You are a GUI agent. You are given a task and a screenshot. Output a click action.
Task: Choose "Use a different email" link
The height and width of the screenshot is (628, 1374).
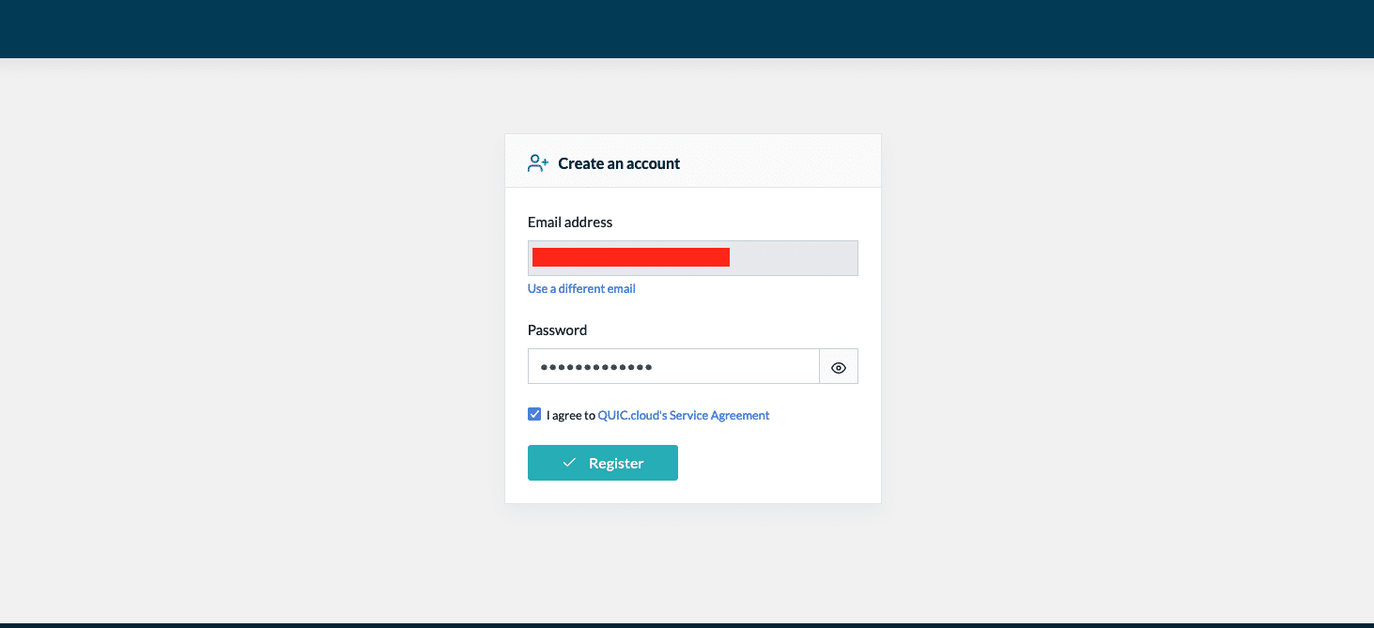pyautogui.click(x=581, y=288)
